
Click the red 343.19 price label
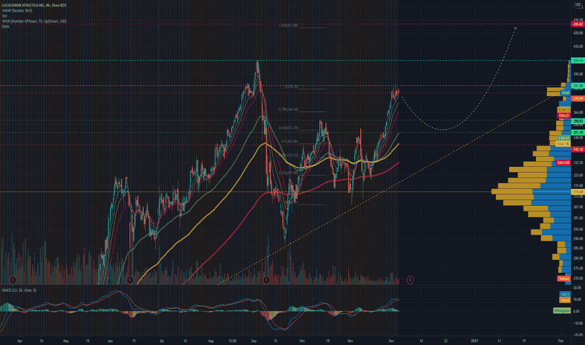[x=577, y=149]
